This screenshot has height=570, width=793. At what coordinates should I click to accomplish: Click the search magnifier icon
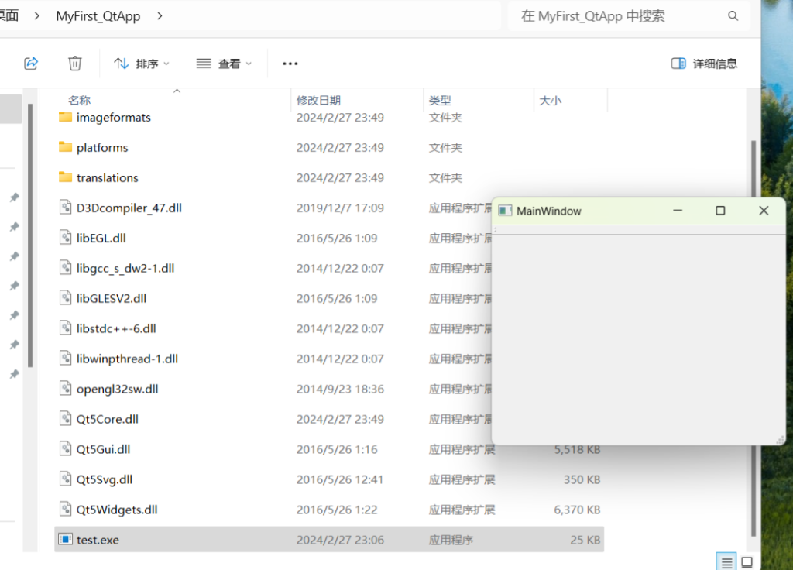(x=733, y=16)
